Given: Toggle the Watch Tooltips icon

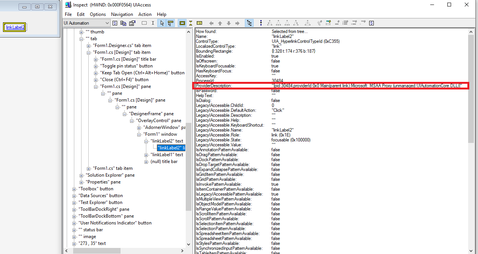Looking at the screenshot, I should 171,23.
